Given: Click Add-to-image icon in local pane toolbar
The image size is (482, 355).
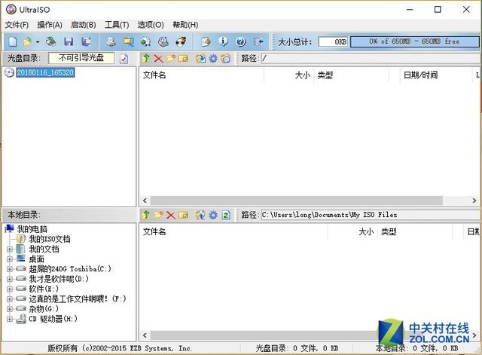Looking at the screenshot, I should [200, 215].
